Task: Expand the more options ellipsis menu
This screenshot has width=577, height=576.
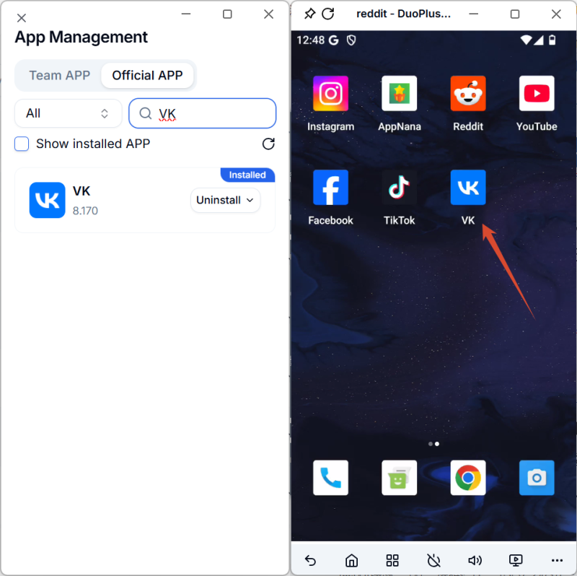Action: [x=556, y=560]
